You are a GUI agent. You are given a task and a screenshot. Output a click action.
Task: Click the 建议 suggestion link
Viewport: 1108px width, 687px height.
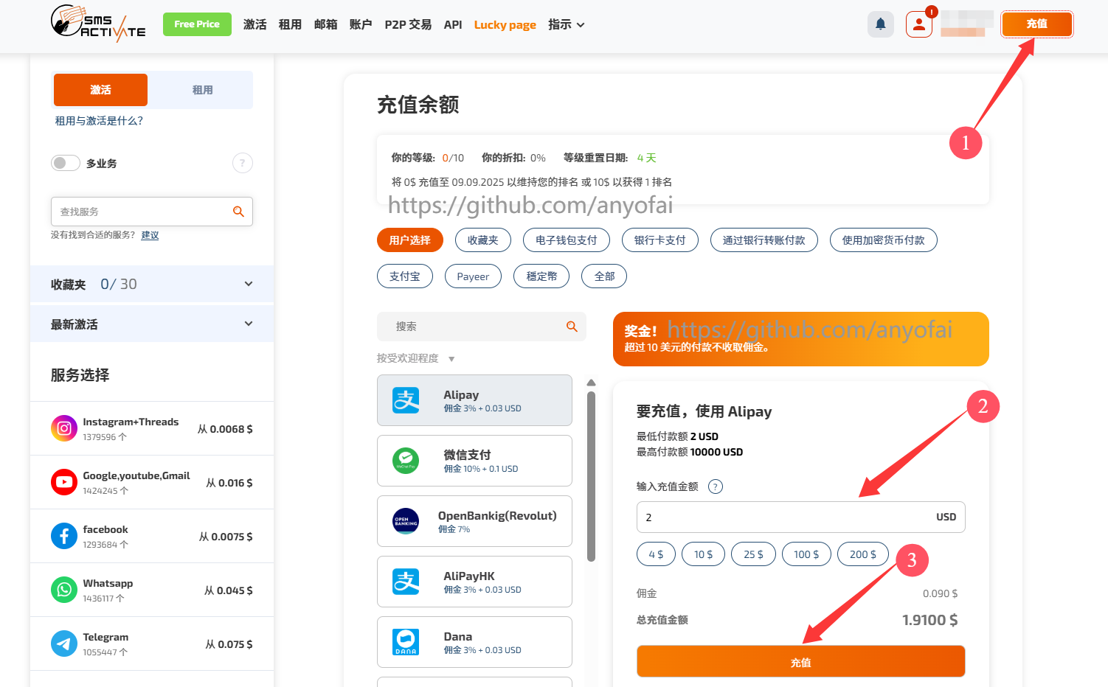150,235
